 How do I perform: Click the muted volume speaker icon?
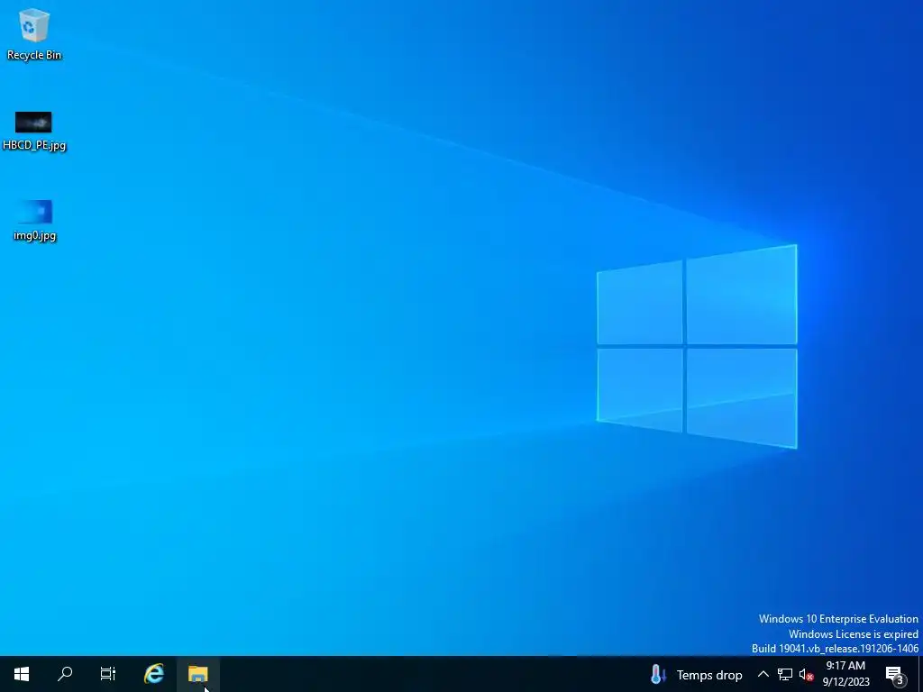(x=806, y=674)
